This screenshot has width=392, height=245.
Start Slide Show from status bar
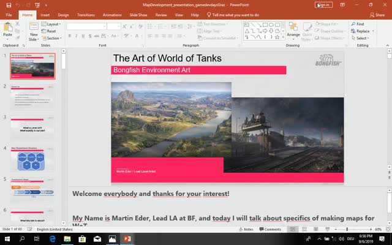327,229
